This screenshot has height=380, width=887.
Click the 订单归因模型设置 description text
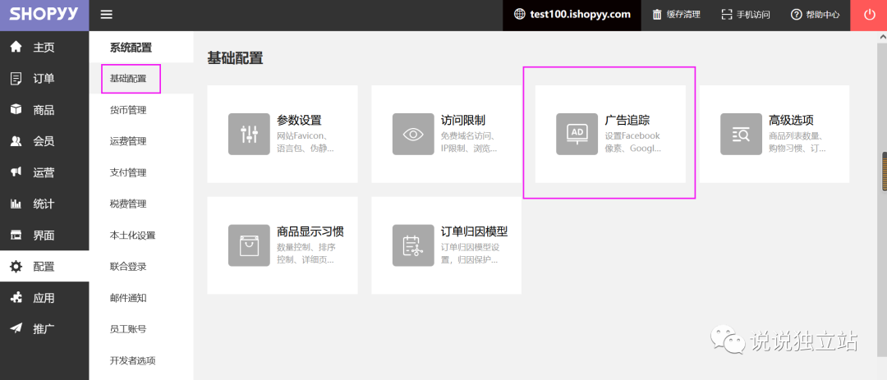(x=470, y=254)
